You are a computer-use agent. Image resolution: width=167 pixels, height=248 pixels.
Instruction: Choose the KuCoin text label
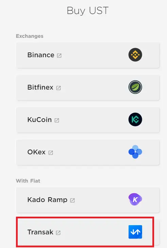coord(39,120)
